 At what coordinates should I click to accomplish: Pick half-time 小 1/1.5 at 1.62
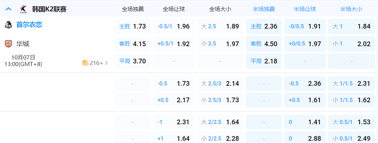pyautogui.click(x=351, y=100)
